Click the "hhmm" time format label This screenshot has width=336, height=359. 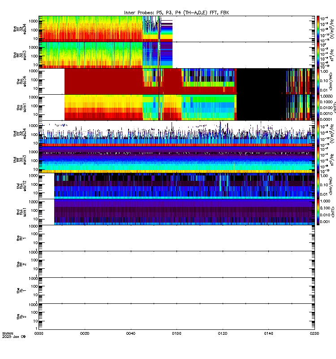(8, 333)
